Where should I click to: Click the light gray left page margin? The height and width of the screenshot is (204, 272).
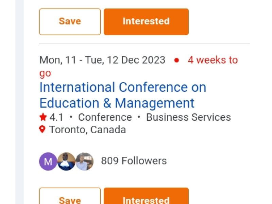(19, 102)
